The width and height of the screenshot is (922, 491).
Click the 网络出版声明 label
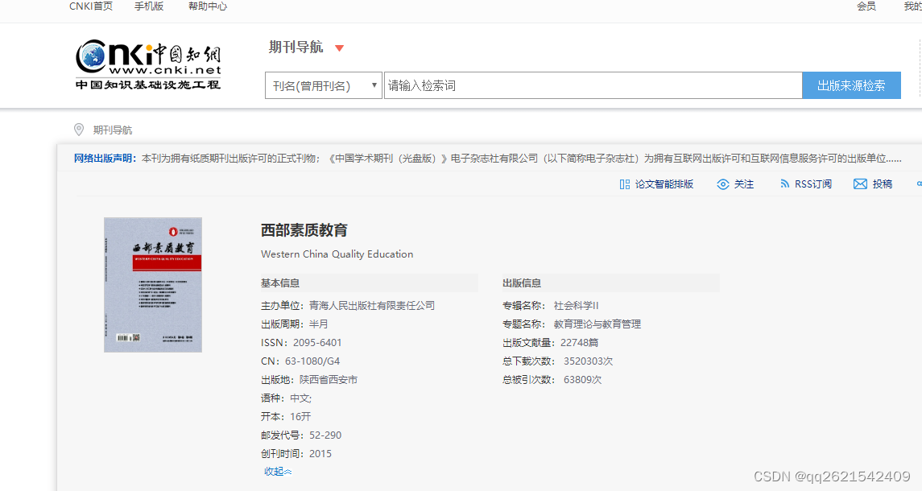(105, 159)
